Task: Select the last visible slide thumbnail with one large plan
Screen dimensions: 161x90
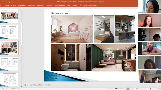Action: pos(9,79)
